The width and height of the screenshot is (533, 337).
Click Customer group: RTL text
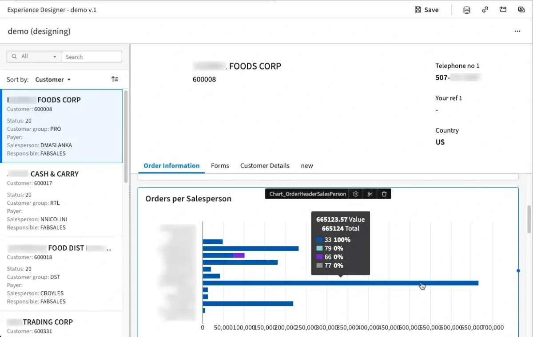point(33,203)
